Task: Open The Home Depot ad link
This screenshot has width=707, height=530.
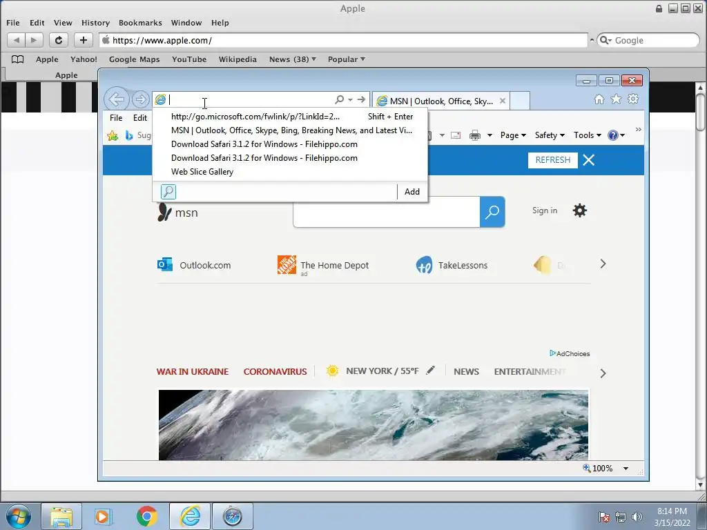Action: point(323,265)
